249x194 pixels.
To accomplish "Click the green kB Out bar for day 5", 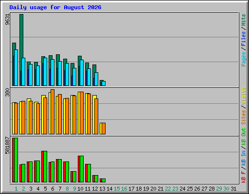I will click(45, 167).
